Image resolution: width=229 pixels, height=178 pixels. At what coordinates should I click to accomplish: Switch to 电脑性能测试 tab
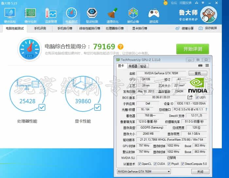click(x=15, y=29)
